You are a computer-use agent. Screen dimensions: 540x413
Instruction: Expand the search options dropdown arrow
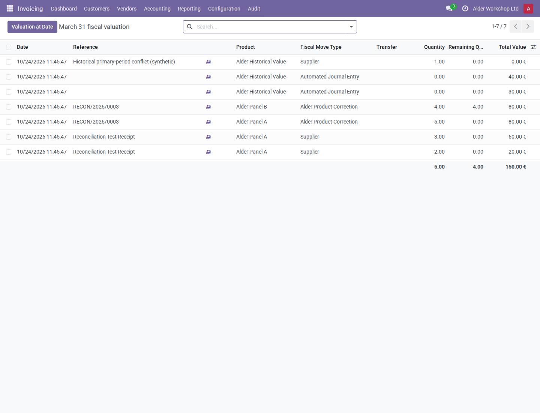[351, 27]
